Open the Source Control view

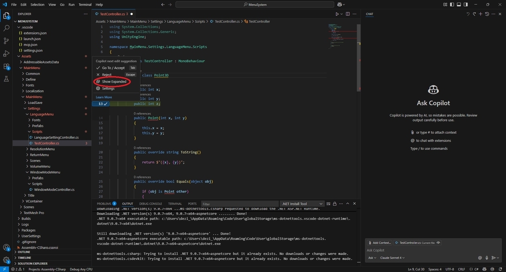tap(6, 41)
